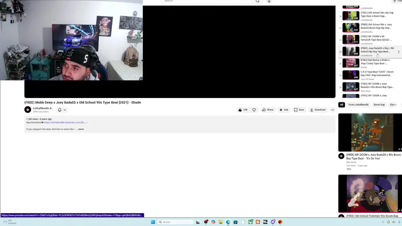402x226 pixels.
Task: Switch to Microsoft Edge on taskbar
Action: 228,222
